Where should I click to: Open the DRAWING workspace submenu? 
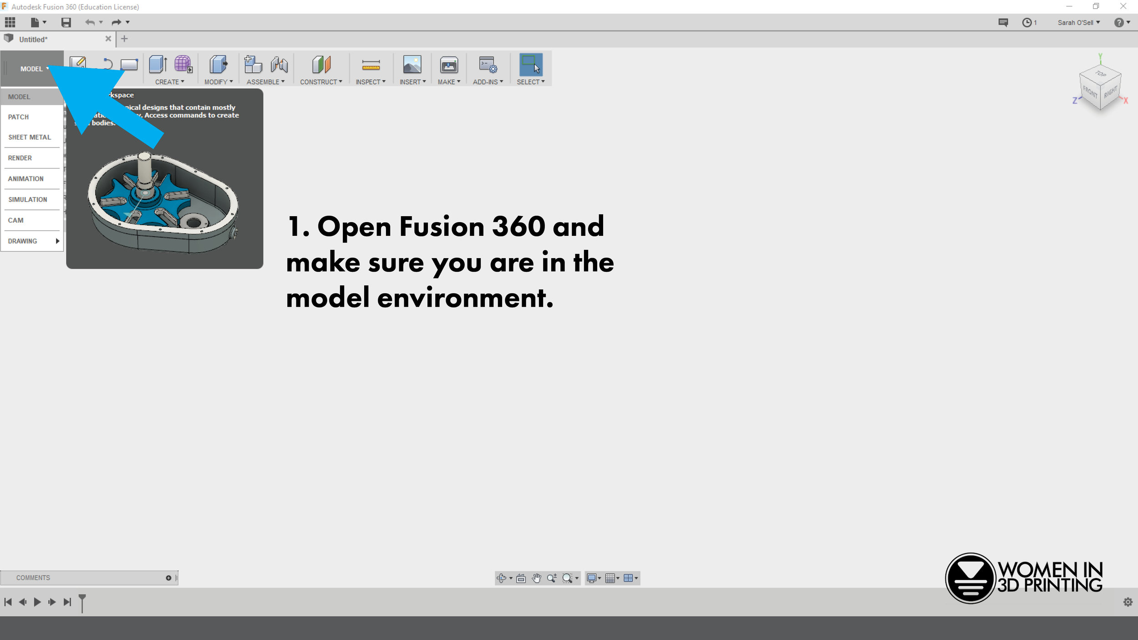[32, 241]
